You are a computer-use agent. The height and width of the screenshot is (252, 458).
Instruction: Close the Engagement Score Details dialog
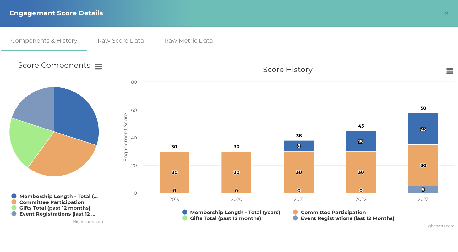click(x=446, y=13)
